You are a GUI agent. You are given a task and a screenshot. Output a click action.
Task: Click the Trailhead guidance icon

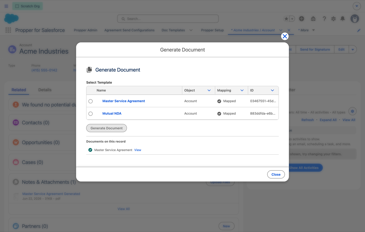(313, 19)
